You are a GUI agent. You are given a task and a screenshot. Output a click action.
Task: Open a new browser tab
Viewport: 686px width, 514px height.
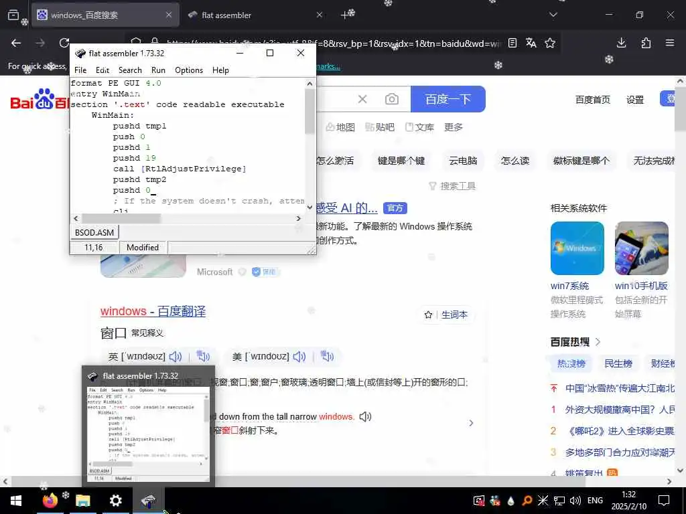[x=345, y=15]
